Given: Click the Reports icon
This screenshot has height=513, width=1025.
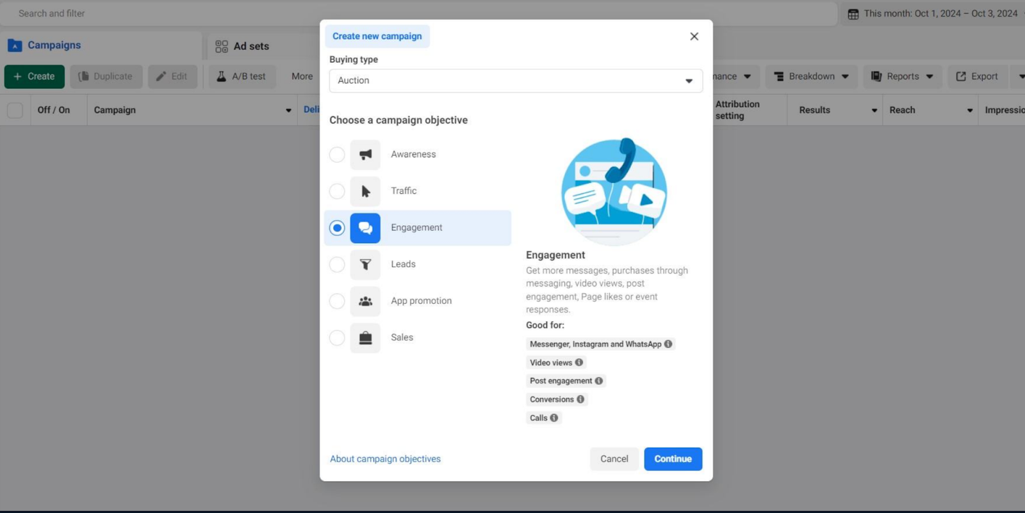Looking at the screenshot, I should click(876, 76).
